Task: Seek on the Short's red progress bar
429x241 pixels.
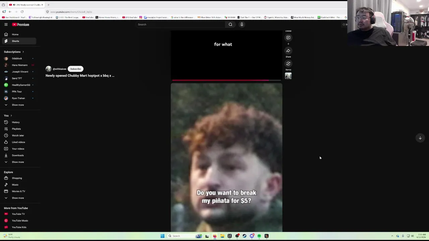Action: click(x=227, y=80)
